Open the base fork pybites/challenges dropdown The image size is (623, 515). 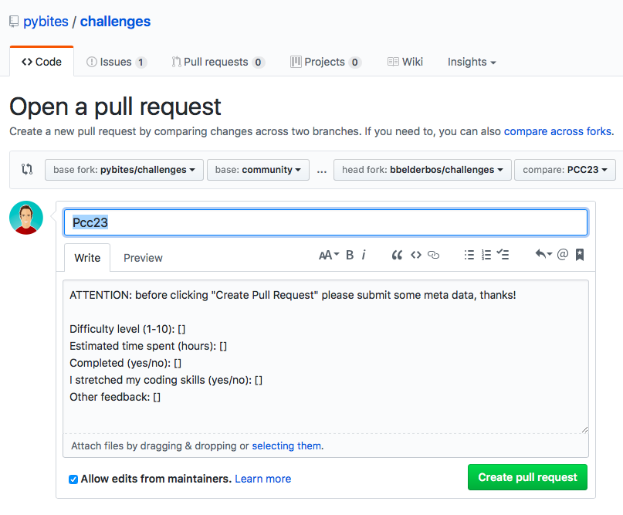pyautogui.click(x=124, y=170)
